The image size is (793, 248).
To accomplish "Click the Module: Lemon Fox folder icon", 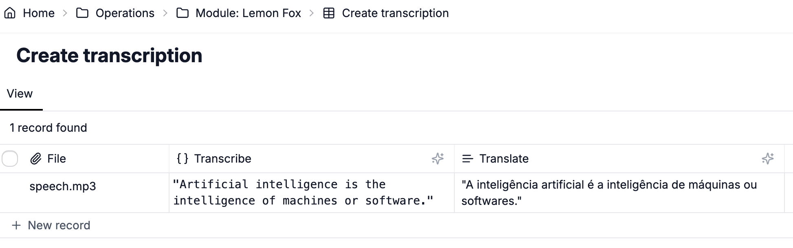I will [182, 13].
